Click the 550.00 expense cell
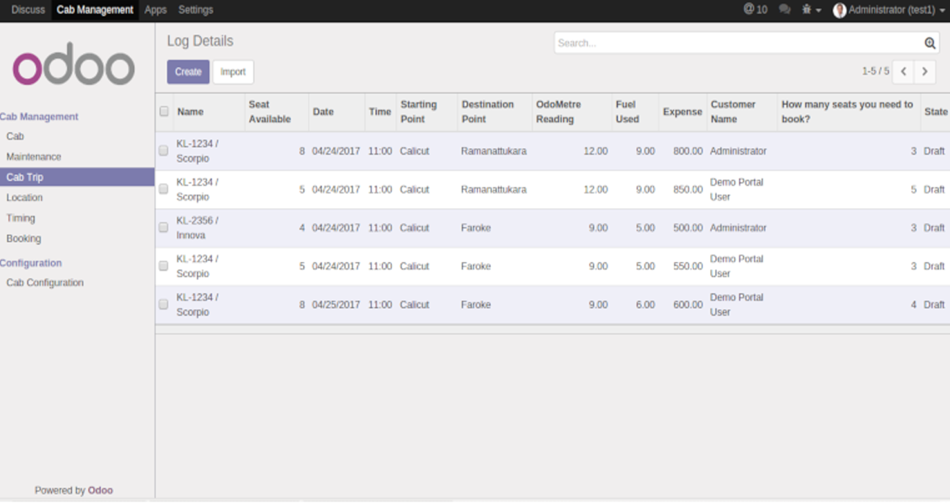Screen dimensions: 950x503 pyautogui.click(x=688, y=266)
